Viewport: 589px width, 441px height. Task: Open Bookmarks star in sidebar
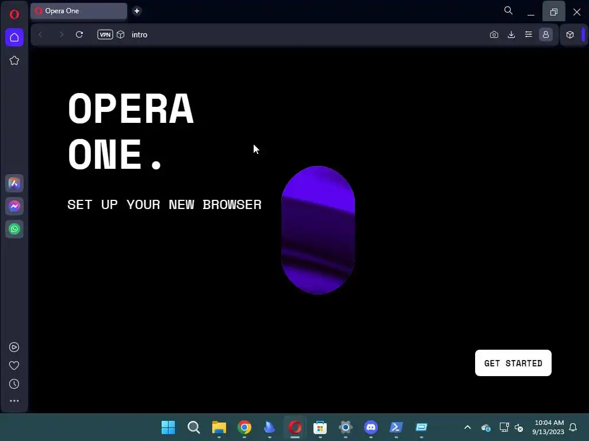pyautogui.click(x=14, y=60)
